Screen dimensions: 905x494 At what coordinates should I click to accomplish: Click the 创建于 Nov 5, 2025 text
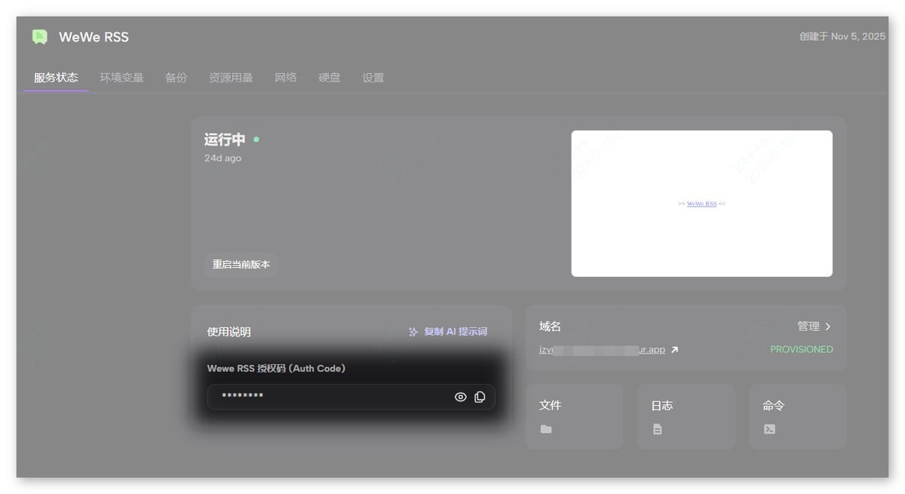(842, 36)
